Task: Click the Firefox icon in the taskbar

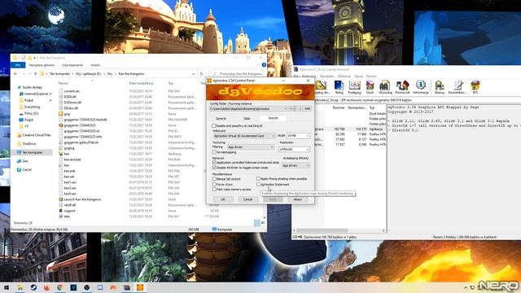Action: pos(46,287)
